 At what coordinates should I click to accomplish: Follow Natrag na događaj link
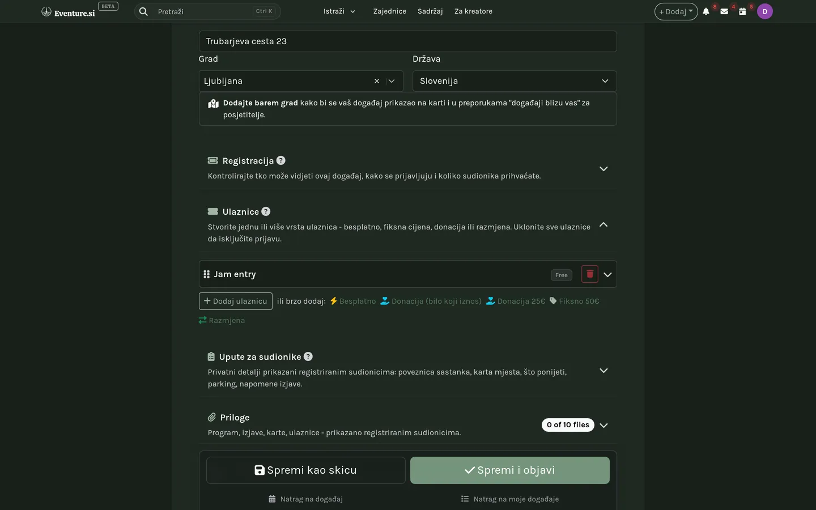tap(306, 499)
